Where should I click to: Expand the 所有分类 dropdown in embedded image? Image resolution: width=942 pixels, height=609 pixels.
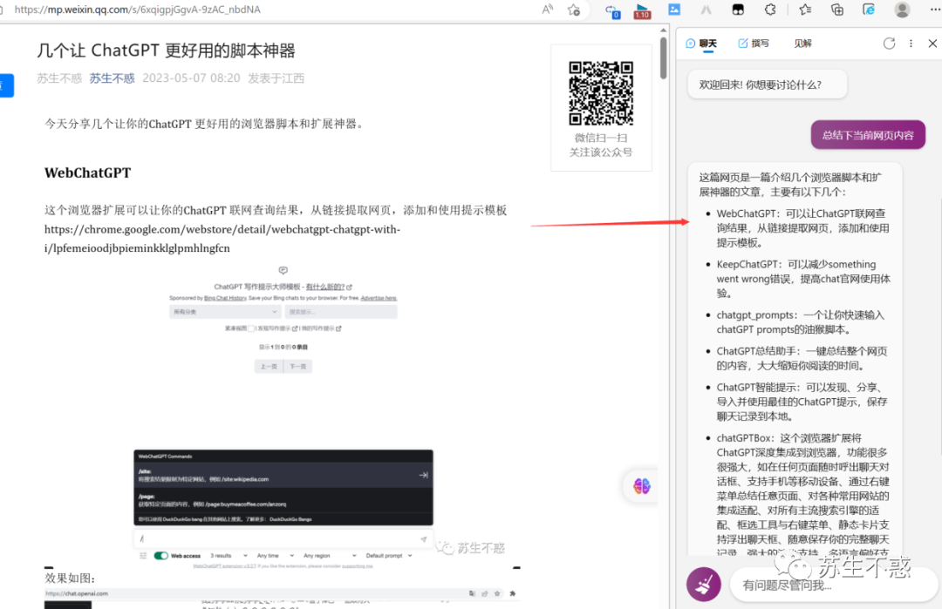click(x=225, y=312)
